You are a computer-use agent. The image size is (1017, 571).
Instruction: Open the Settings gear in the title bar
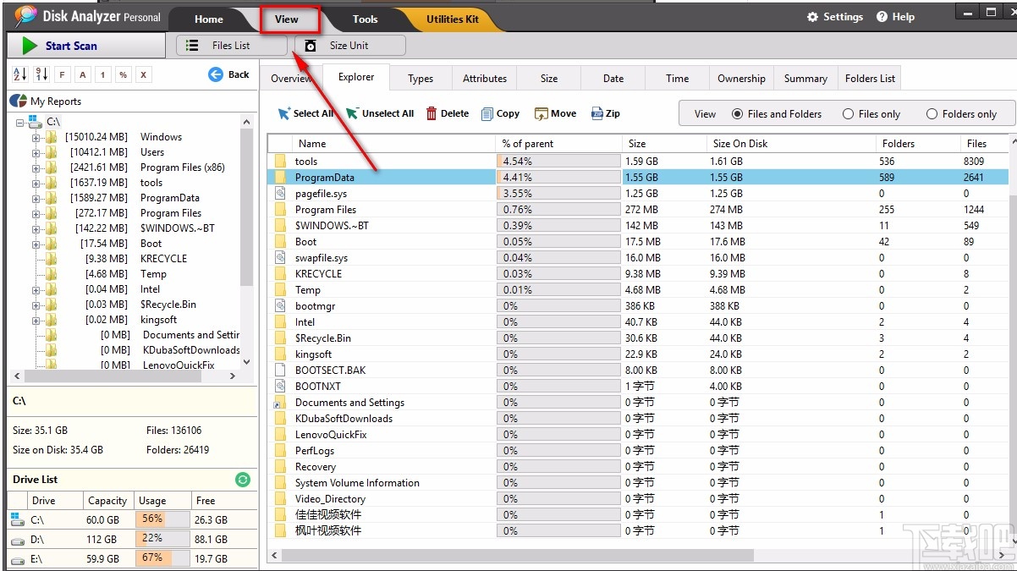pos(813,15)
